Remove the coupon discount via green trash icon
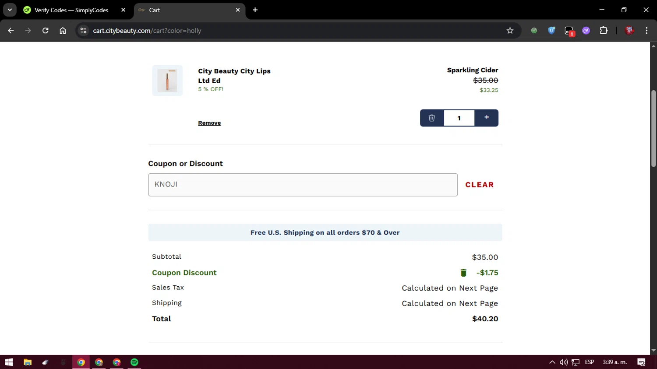The image size is (657, 369). coord(463,273)
